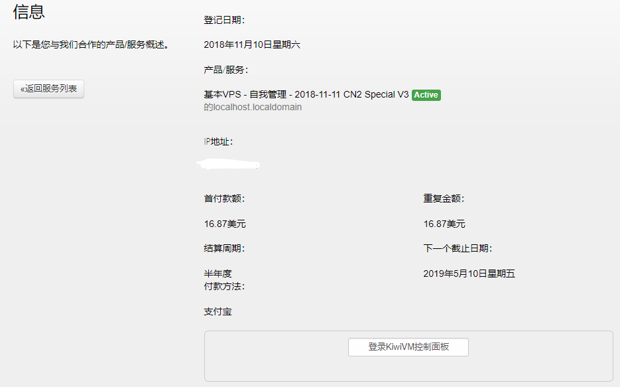The width and height of the screenshot is (620, 387).
Task: Select the 16.87美元 amount under 重复金额
Action: 444,224
